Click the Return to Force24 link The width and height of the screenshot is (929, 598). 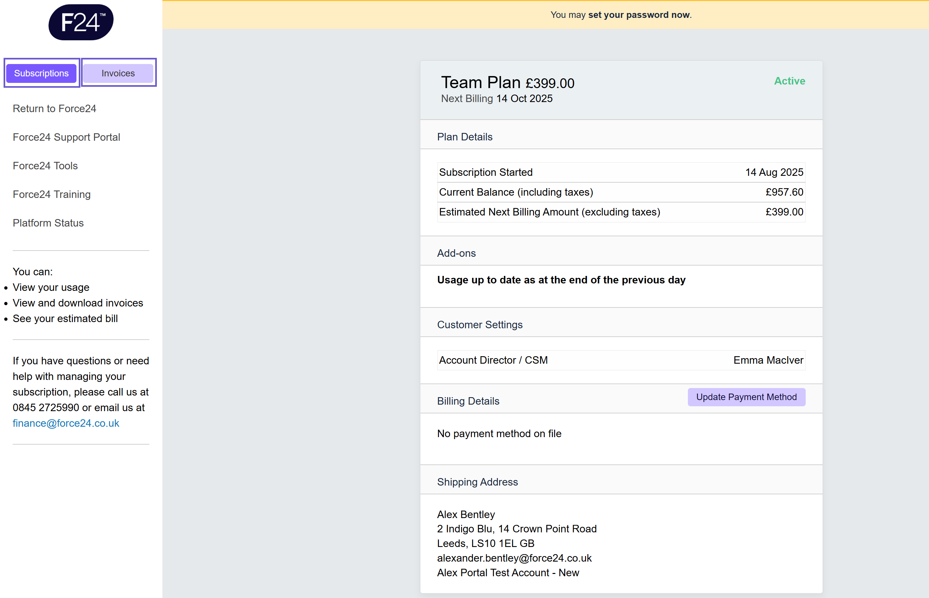pos(54,108)
